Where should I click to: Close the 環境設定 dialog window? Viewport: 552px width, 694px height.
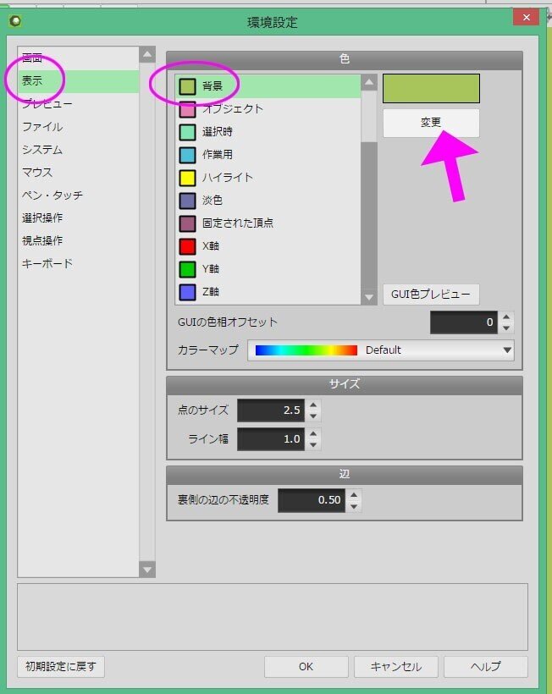coord(527,17)
